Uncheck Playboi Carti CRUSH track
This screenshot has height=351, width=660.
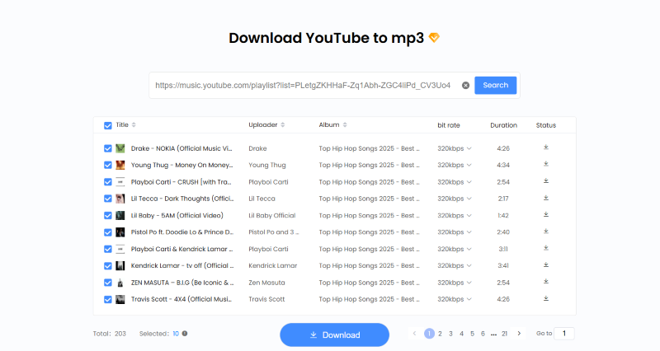pos(108,182)
